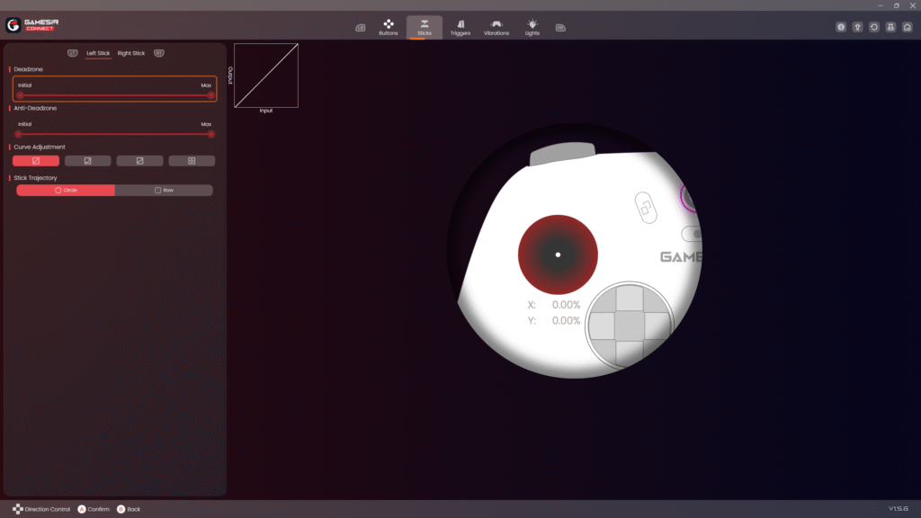Select the second curve adjustment preset
The height and width of the screenshot is (518, 921).
pos(87,161)
